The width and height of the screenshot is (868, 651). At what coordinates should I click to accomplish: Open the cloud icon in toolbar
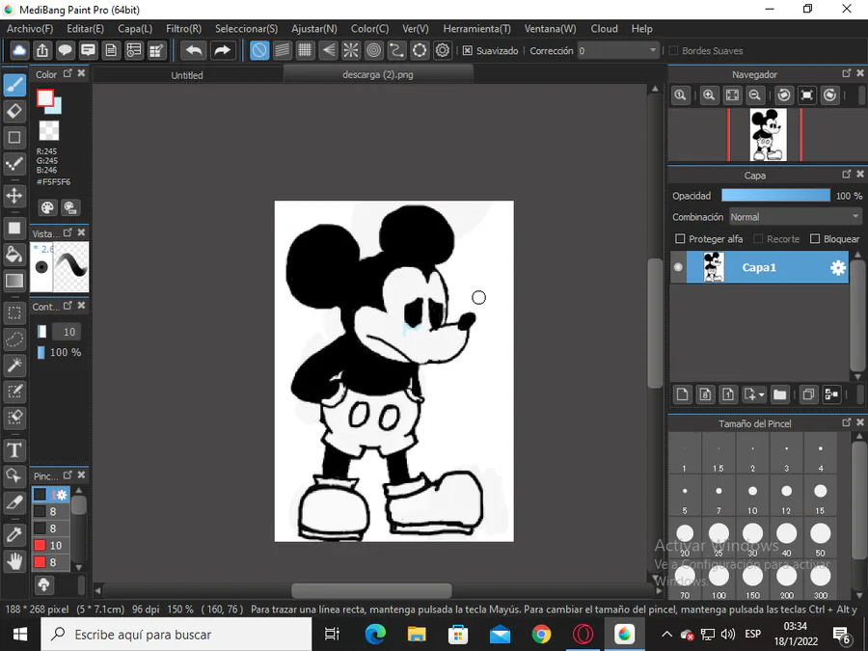[x=19, y=51]
